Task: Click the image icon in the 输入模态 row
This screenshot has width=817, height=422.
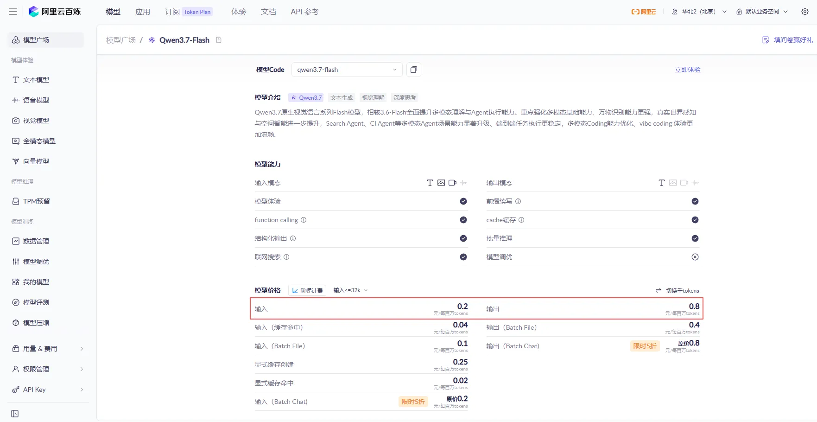Action: click(441, 183)
